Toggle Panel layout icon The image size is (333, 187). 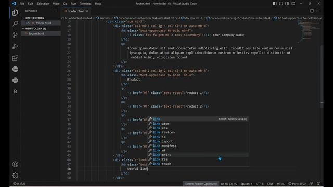coord(281,4)
